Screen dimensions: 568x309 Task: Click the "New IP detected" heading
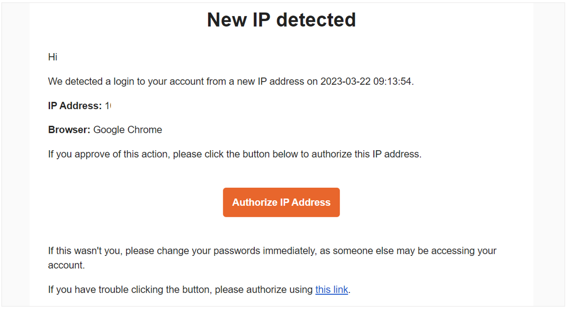[281, 20]
